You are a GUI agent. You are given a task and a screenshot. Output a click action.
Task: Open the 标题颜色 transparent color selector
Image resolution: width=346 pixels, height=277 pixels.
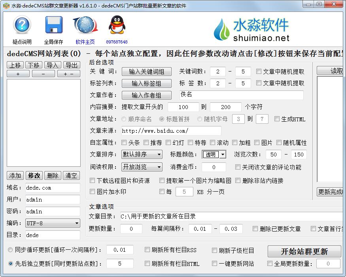tap(214, 155)
